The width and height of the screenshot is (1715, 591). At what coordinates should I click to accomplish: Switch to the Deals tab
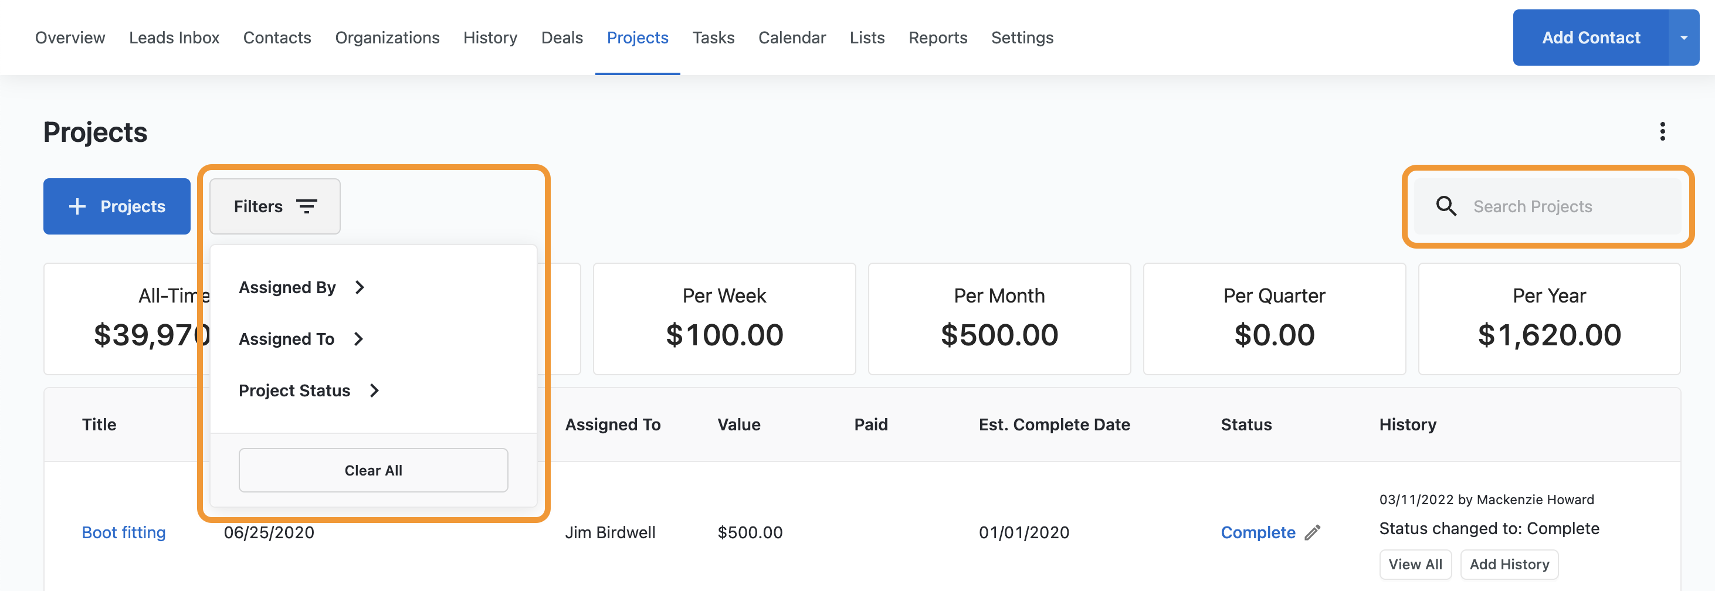point(561,38)
